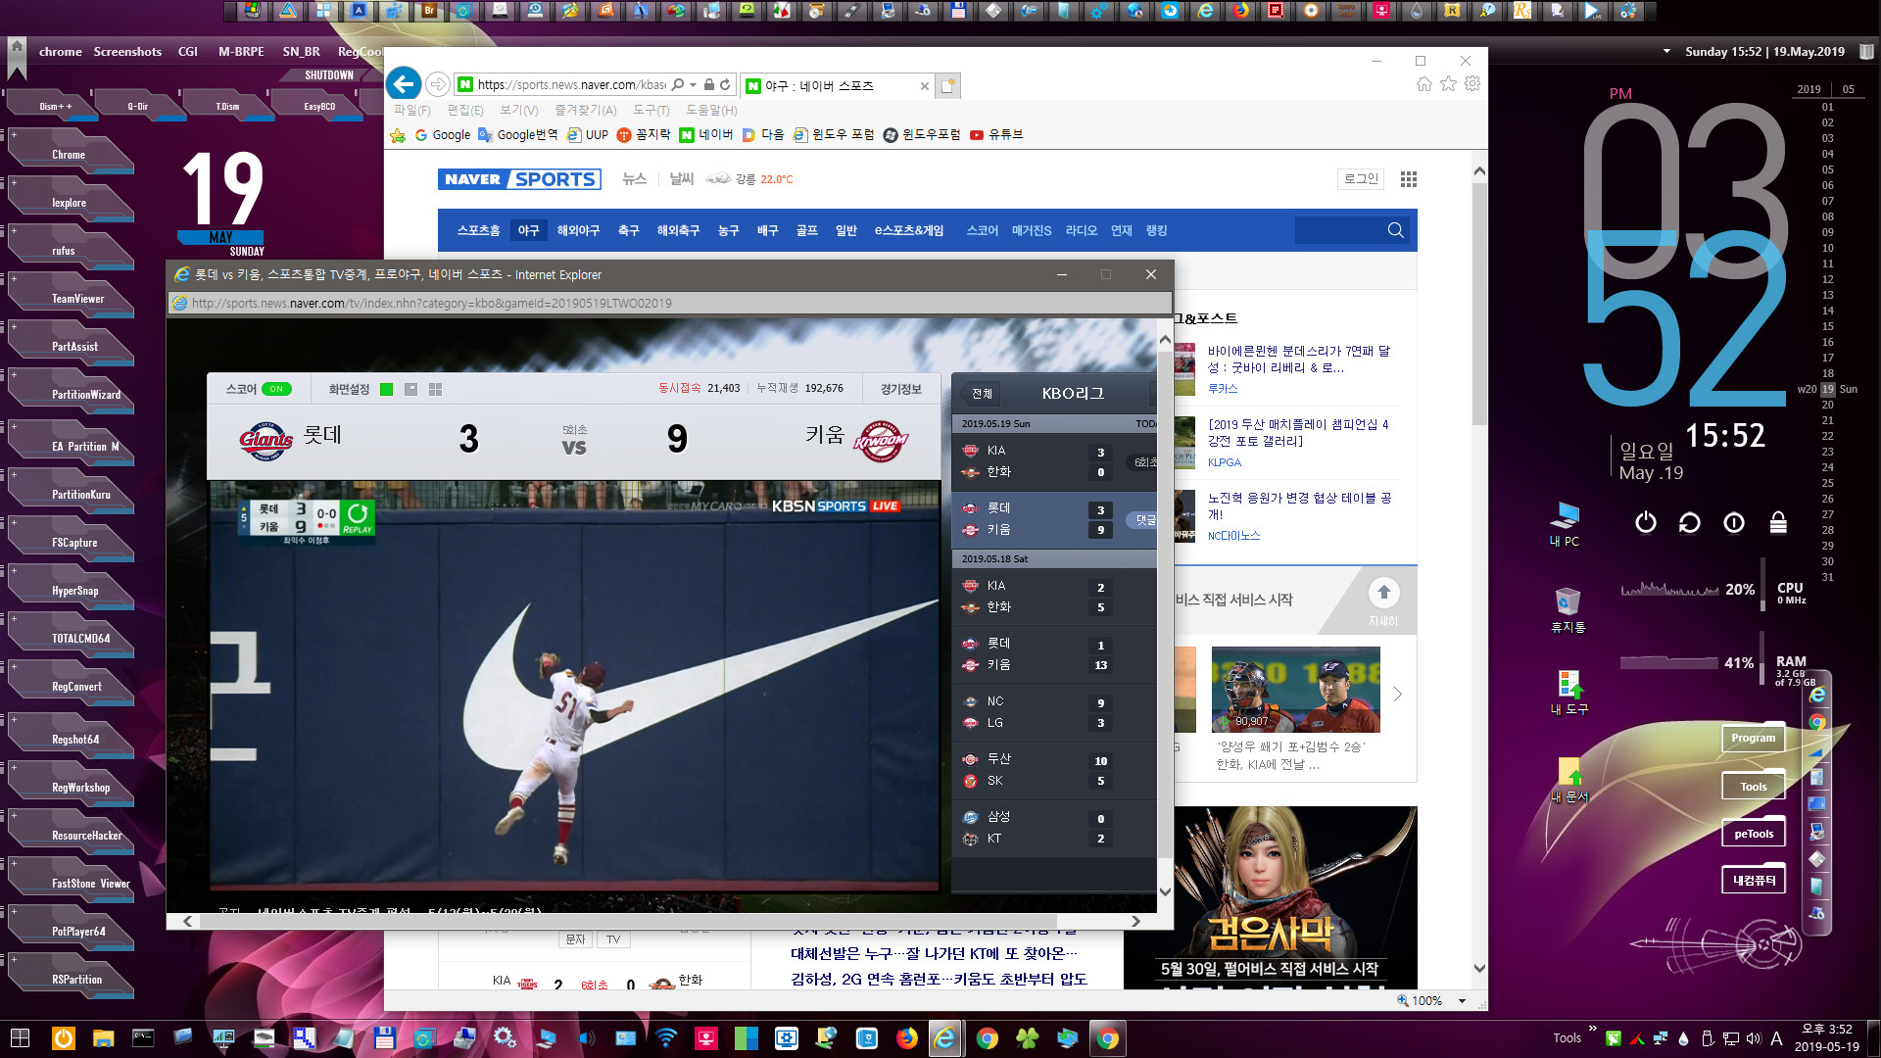Click the Naver Sports search input field
Viewport: 1881px width, 1058px height.
pos(1338,230)
